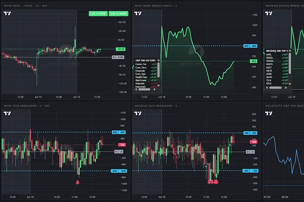Select the GOOGL row in NASDAQ table
Viewport: 304px width, 202px height.
coord(277,61)
